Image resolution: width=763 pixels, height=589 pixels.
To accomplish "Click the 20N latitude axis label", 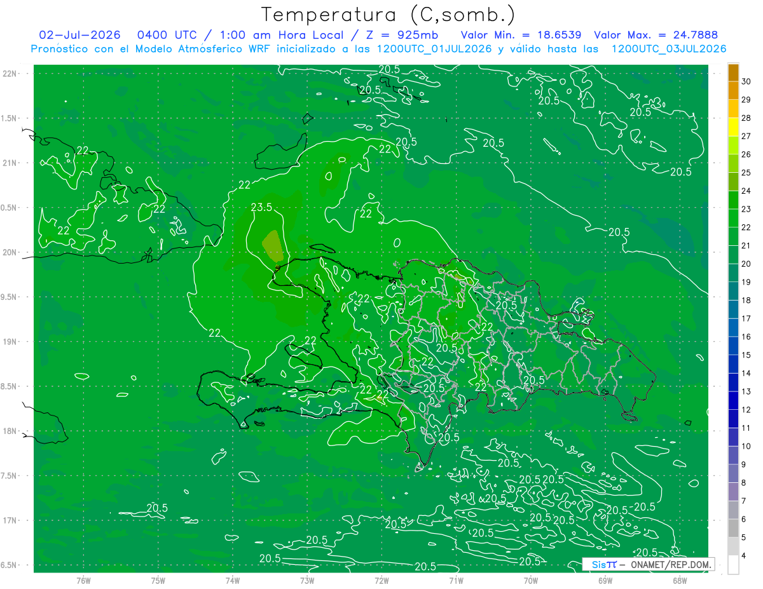I will [10, 252].
